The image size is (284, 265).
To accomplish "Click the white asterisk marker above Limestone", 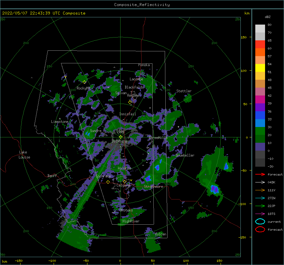I will (60, 119).
